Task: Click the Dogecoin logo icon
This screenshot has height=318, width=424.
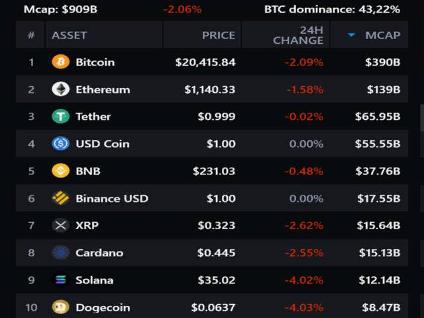Action: click(x=60, y=307)
